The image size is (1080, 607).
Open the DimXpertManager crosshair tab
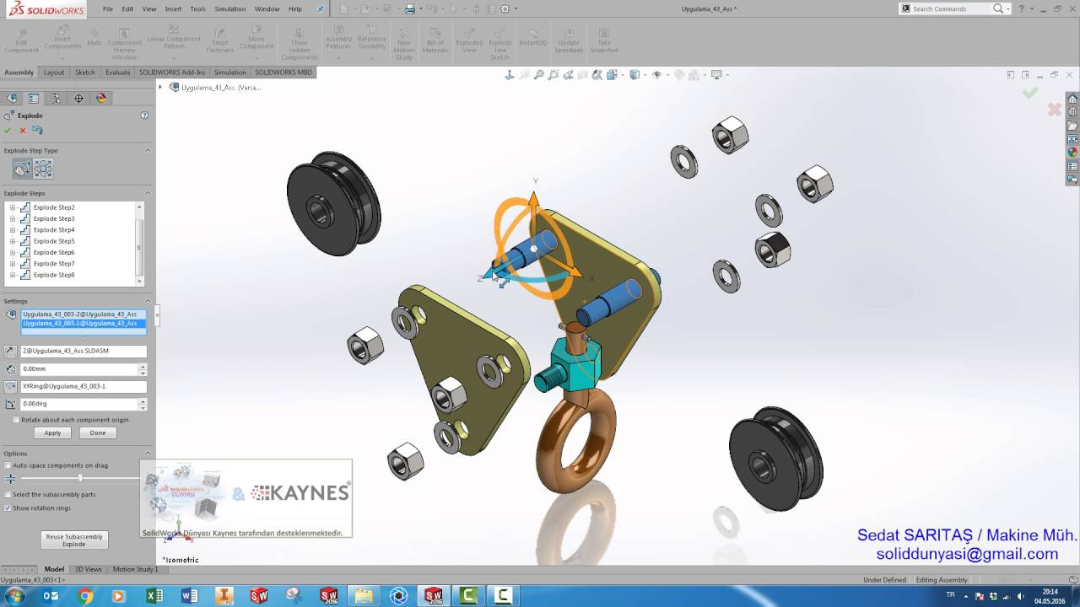(x=78, y=98)
